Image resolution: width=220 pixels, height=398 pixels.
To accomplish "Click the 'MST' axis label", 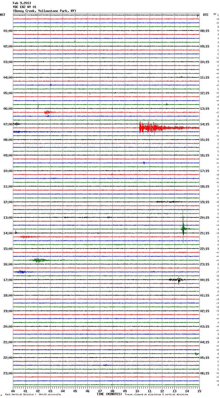I will (3, 15).
